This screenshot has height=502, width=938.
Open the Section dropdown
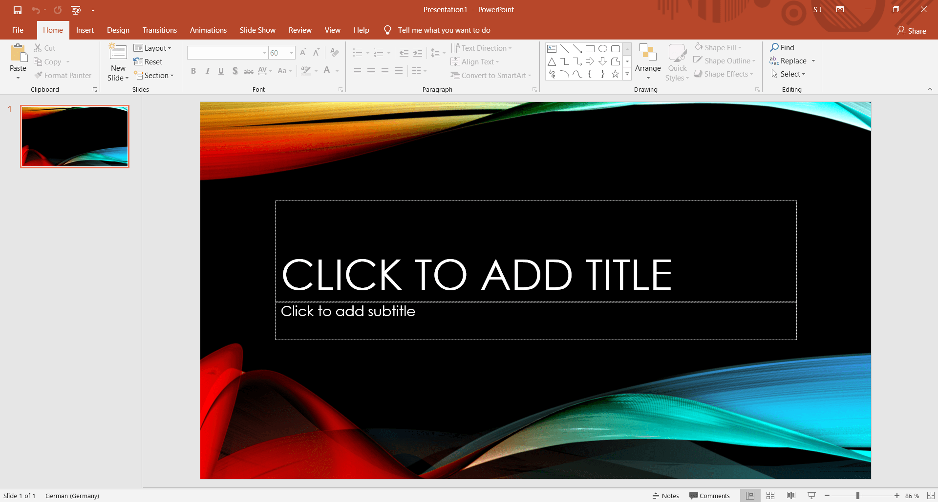[154, 75]
